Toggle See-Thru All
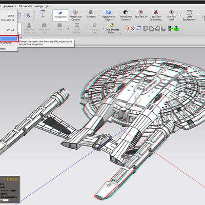The width and height of the screenshot is (205, 205). point(141,14)
